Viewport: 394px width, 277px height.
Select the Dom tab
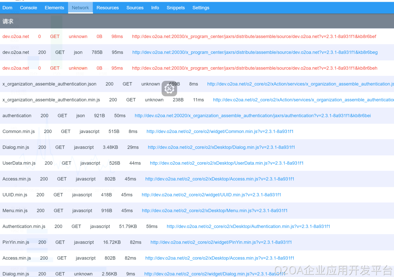[7, 8]
